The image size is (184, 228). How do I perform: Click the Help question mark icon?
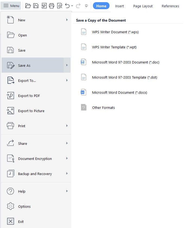point(10,191)
